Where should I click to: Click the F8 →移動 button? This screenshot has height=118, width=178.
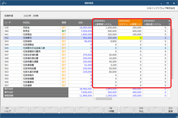[x=111, y=110]
